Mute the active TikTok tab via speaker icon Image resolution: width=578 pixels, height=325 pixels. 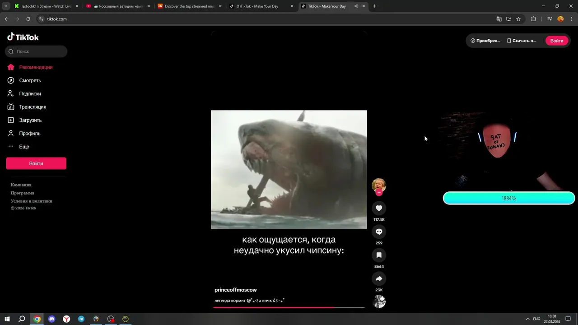tap(356, 6)
